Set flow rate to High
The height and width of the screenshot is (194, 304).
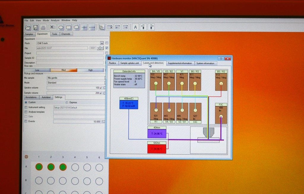(91, 70)
